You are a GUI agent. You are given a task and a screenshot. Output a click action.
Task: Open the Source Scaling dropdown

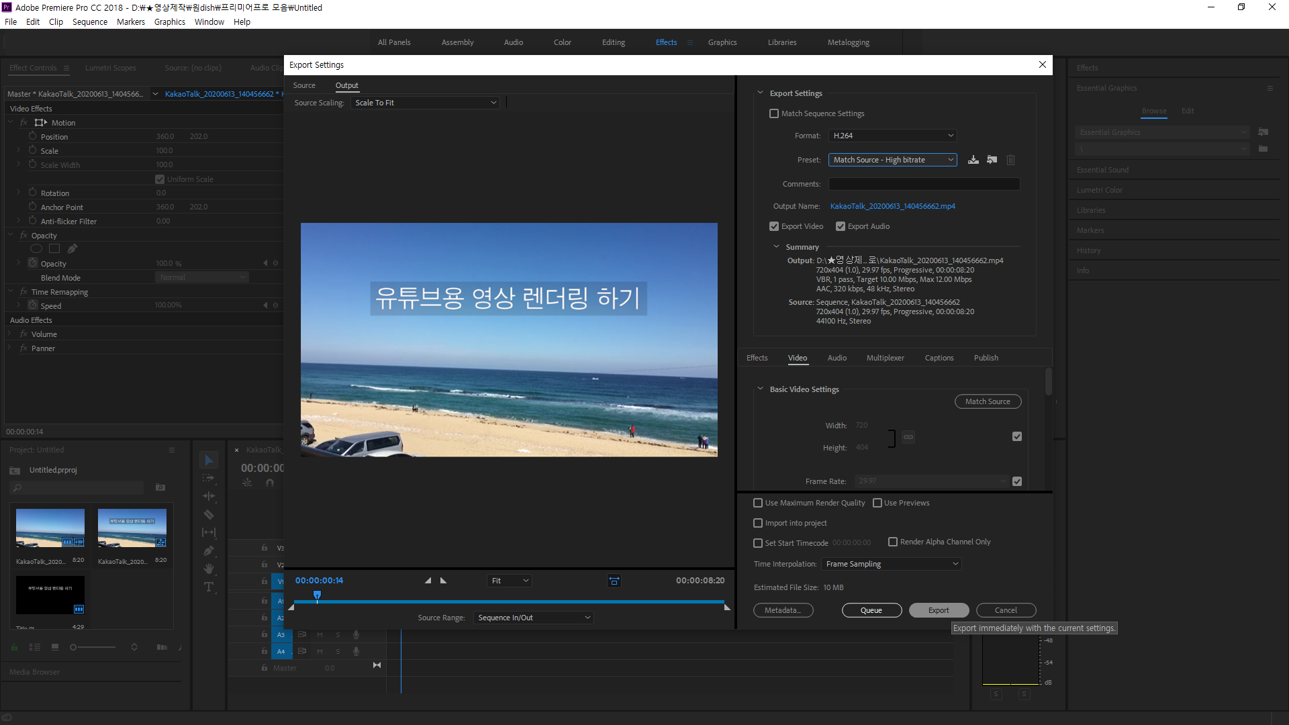coord(425,103)
